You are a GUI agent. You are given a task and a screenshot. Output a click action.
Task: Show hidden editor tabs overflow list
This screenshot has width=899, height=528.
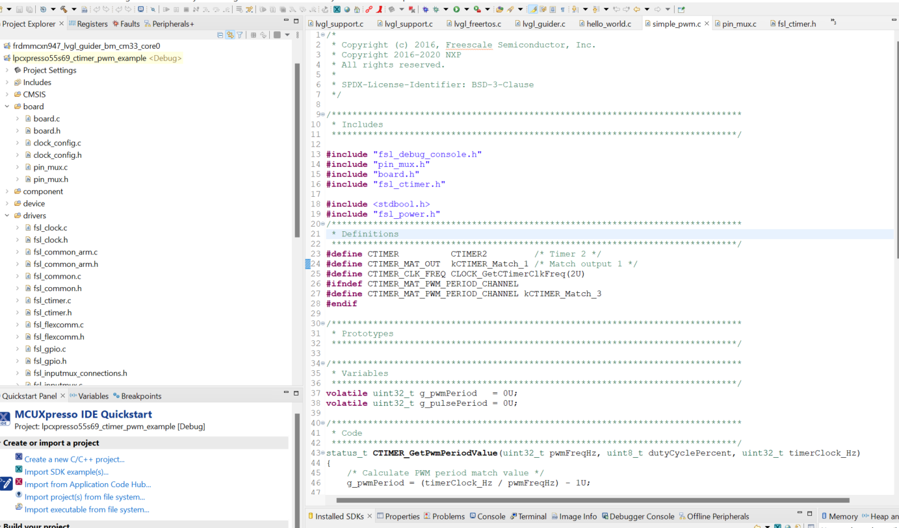(x=833, y=23)
